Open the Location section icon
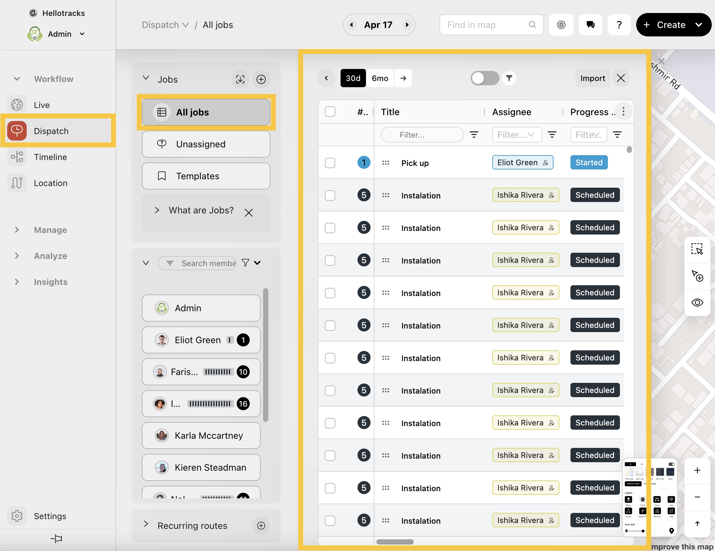The width and height of the screenshot is (715, 551). click(x=17, y=183)
